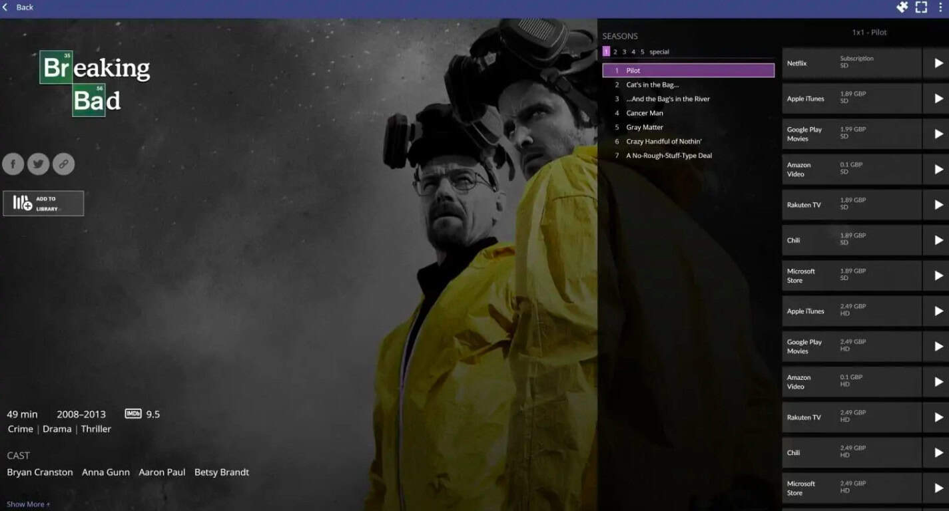The width and height of the screenshot is (949, 511).
Task: Share on Twitter
Action: (38, 164)
